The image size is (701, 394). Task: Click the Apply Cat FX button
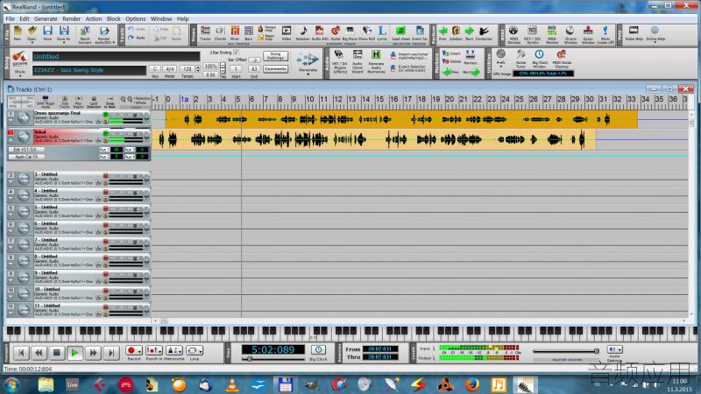26,157
